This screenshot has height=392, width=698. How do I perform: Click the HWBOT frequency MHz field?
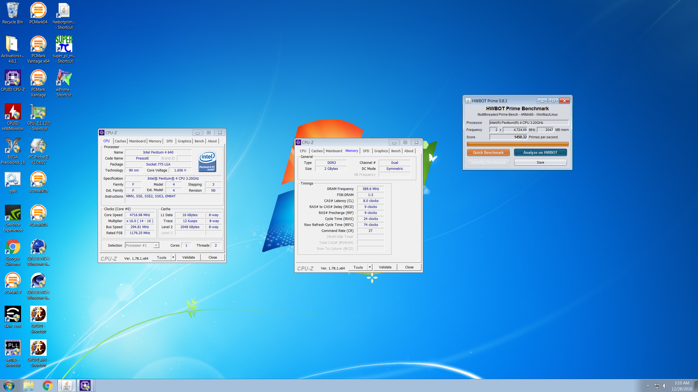[x=515, y=130]
